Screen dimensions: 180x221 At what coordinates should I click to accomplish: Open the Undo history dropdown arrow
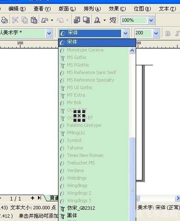click(x=52, y=20)
